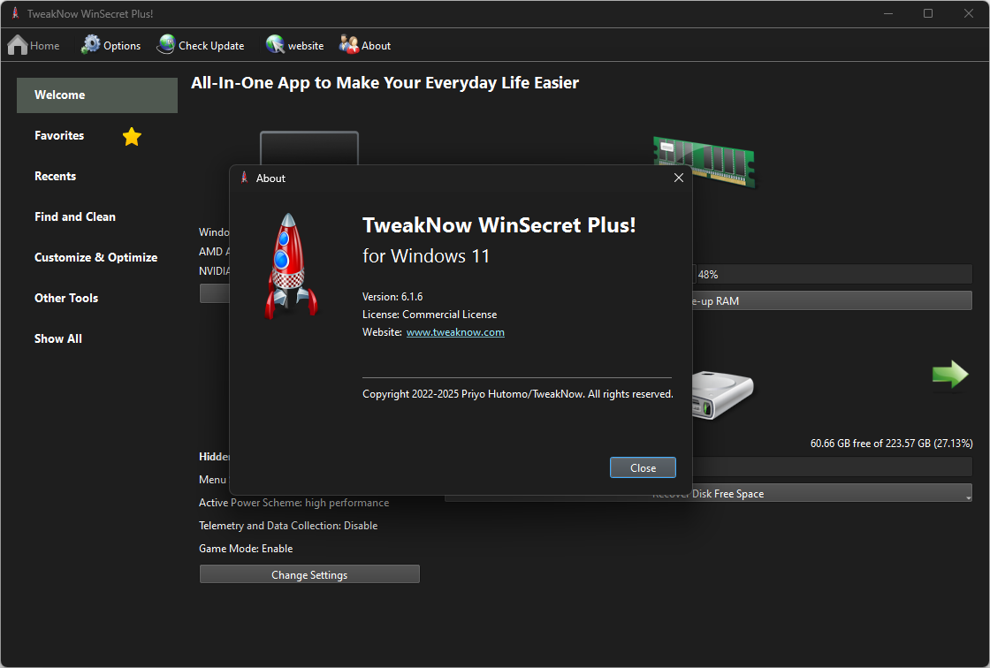Click the hard disk drive icon
The width and height of the screenshot is (990, 668).
click(722, 395)
